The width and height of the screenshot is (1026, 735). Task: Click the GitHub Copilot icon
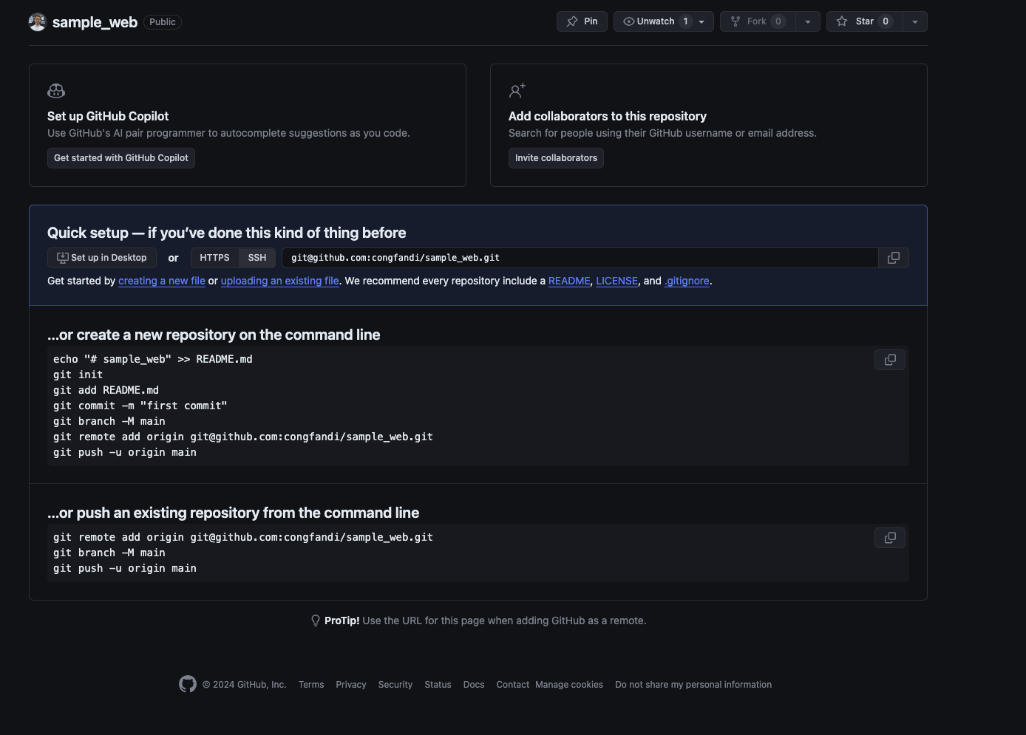[x=56, y=91]
